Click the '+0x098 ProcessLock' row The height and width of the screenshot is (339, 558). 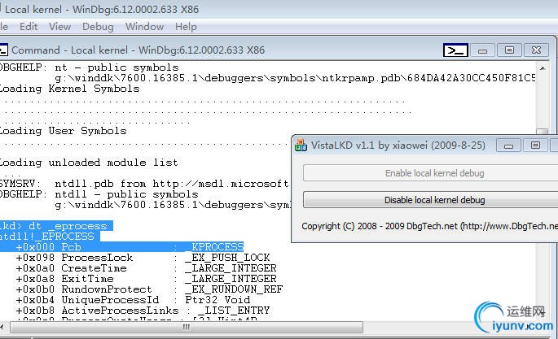[143, 258]
